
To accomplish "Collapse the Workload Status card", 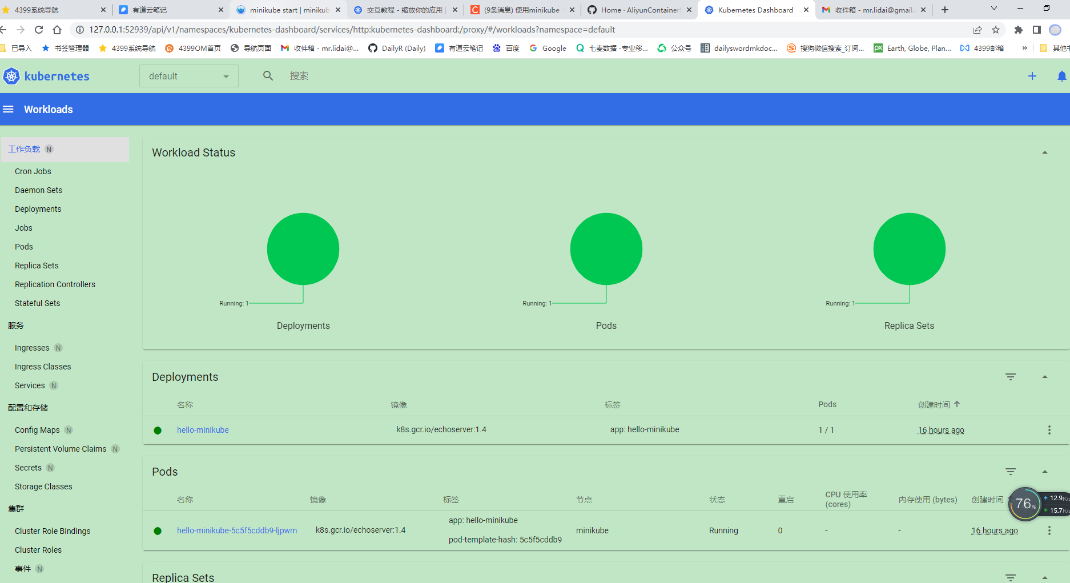I will coord(1045,152).
